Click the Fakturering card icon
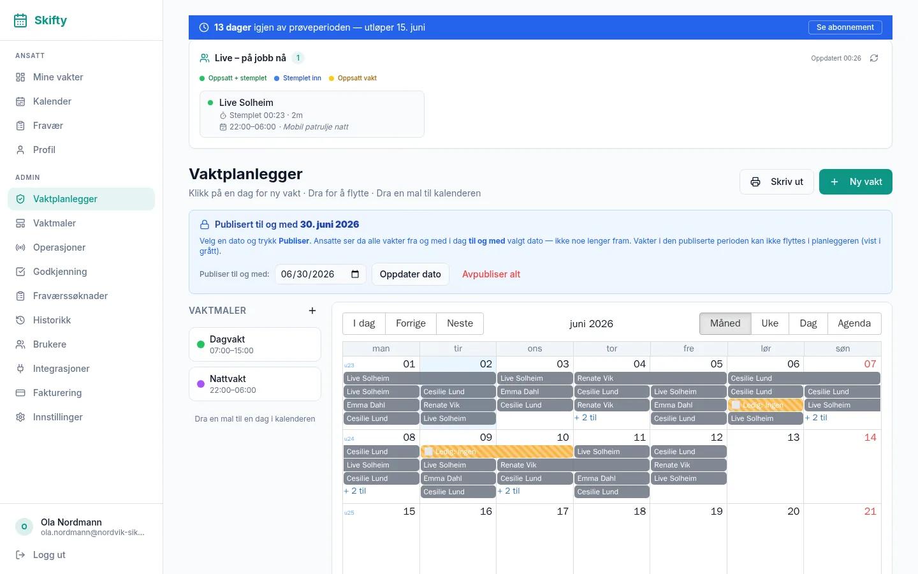The width and height of the screenshot is (918, 574). [x=20, y=393]
